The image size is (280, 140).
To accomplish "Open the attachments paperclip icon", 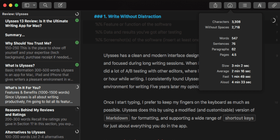I will (272, 5).
